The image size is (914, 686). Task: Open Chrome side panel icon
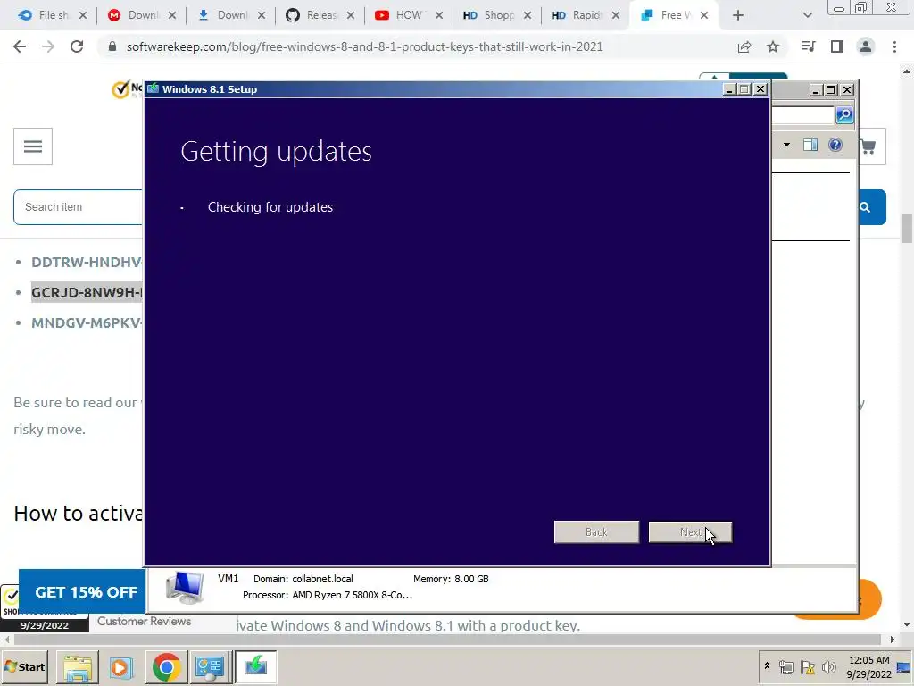(837, 46)
